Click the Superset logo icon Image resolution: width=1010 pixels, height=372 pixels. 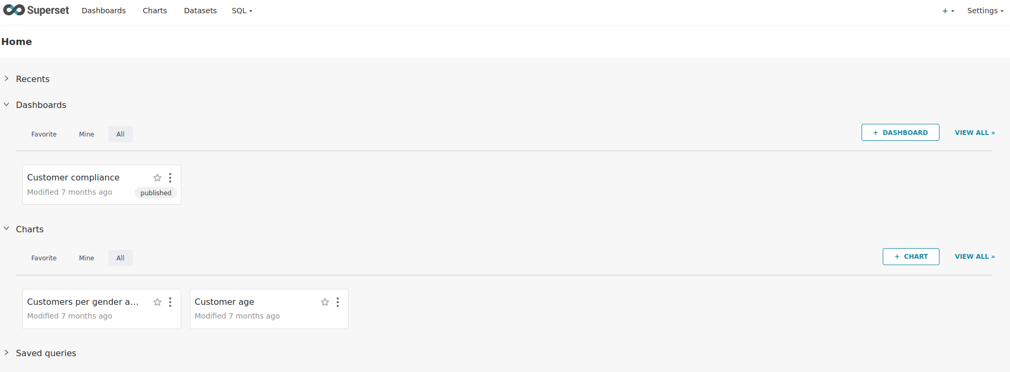click(14, 10)
